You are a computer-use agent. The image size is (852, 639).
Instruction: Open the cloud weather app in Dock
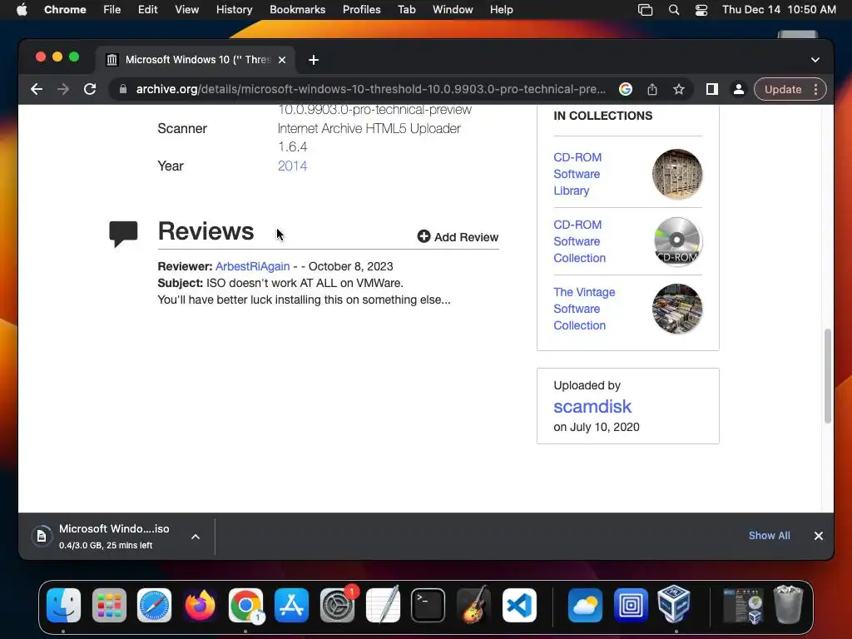(585, 605)
